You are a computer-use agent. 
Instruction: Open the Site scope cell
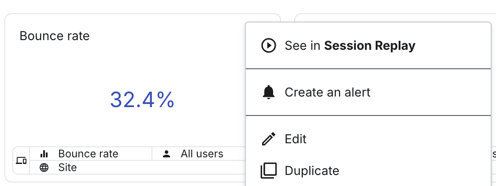[x=137, y=167]
